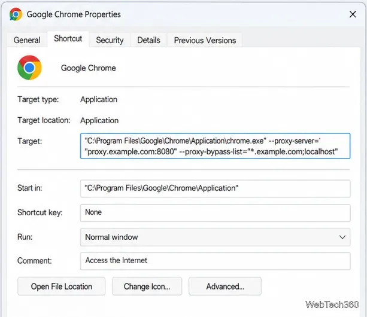367x317 pixels.
Task: Click the Target location value Application
Action: coord(99,121)
